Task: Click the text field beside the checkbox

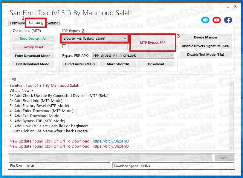Action: [98, 47]
